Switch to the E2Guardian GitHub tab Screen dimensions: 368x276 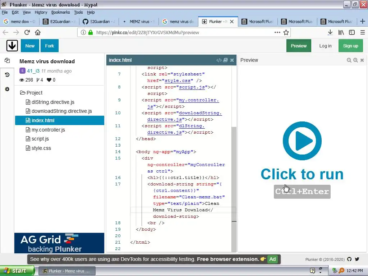(x=99, y=22)
